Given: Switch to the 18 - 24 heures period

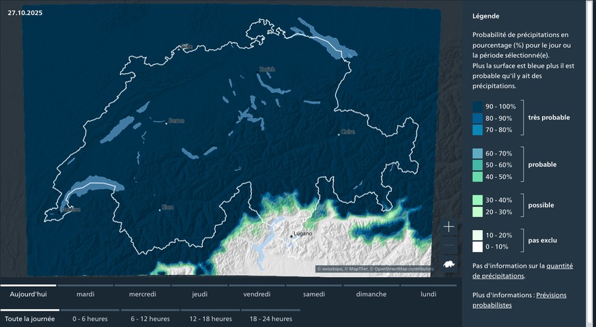Looking at the screenshot, I should [x=272, y=319].
